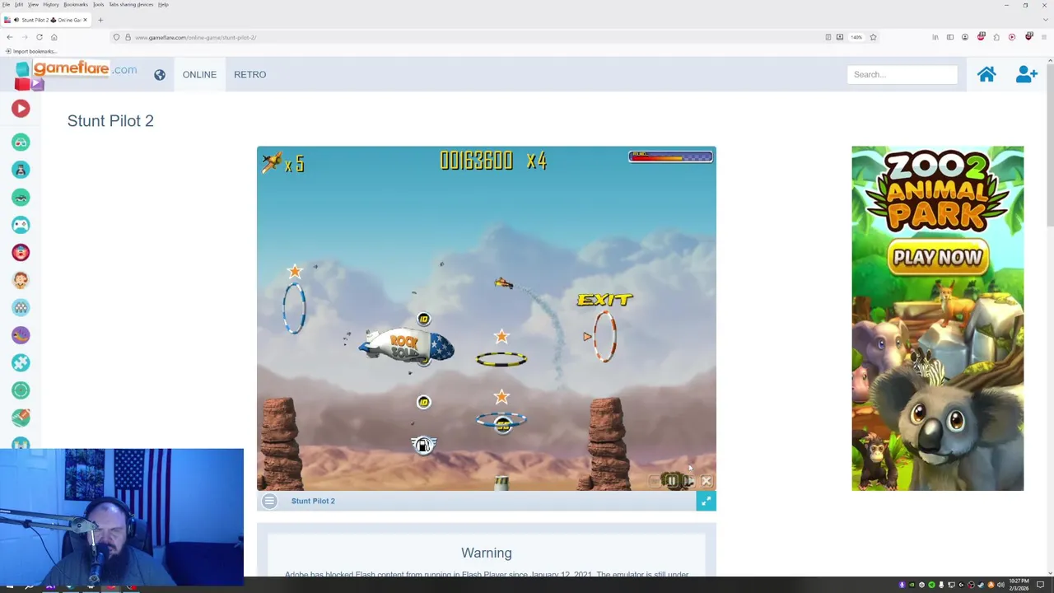Click the reader view icon in address bar

pos(828,37)
